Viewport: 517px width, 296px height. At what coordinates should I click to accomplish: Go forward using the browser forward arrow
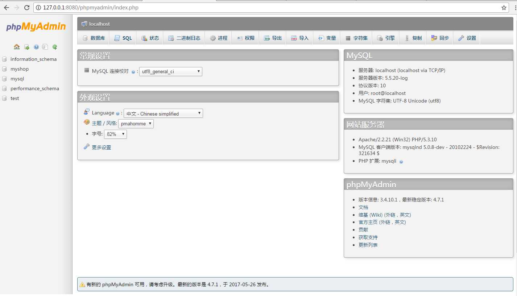(x=16, y=8)
